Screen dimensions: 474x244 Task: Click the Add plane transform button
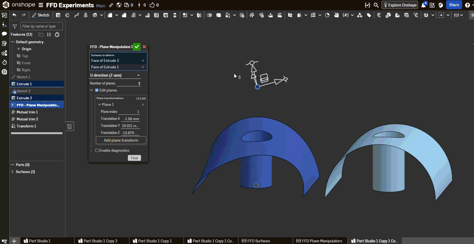[x=121, y=140]
